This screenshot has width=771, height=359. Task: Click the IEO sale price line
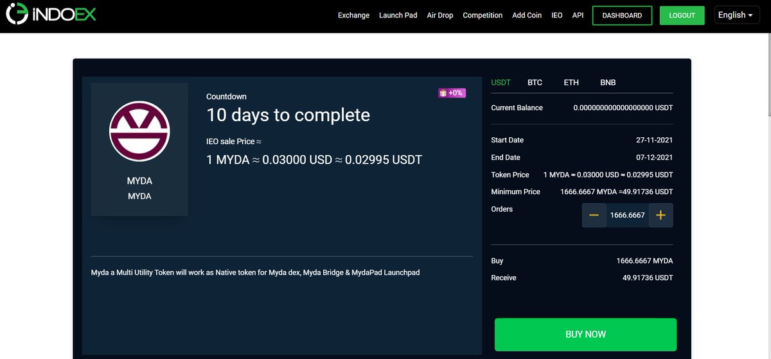[x=314, y=160]
